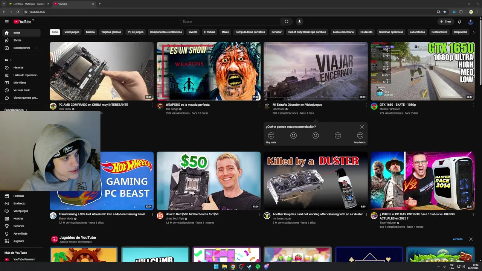The image size is (482, 271).
Task: Open Chrome tab search dropdown arrow
Action: coord(4,4)
